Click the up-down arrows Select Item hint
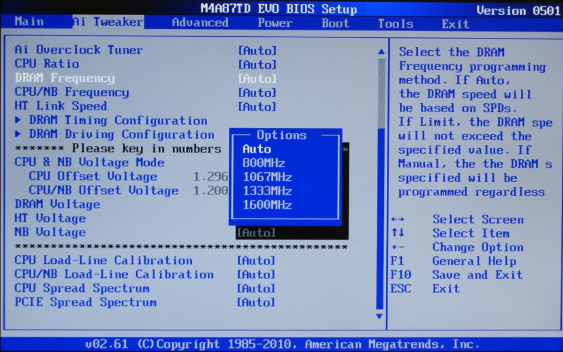The width and height of the screenshot is (563, 352). 450,233
